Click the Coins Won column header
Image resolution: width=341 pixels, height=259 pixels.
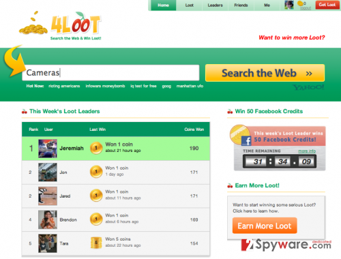click(x=194, y=129)
